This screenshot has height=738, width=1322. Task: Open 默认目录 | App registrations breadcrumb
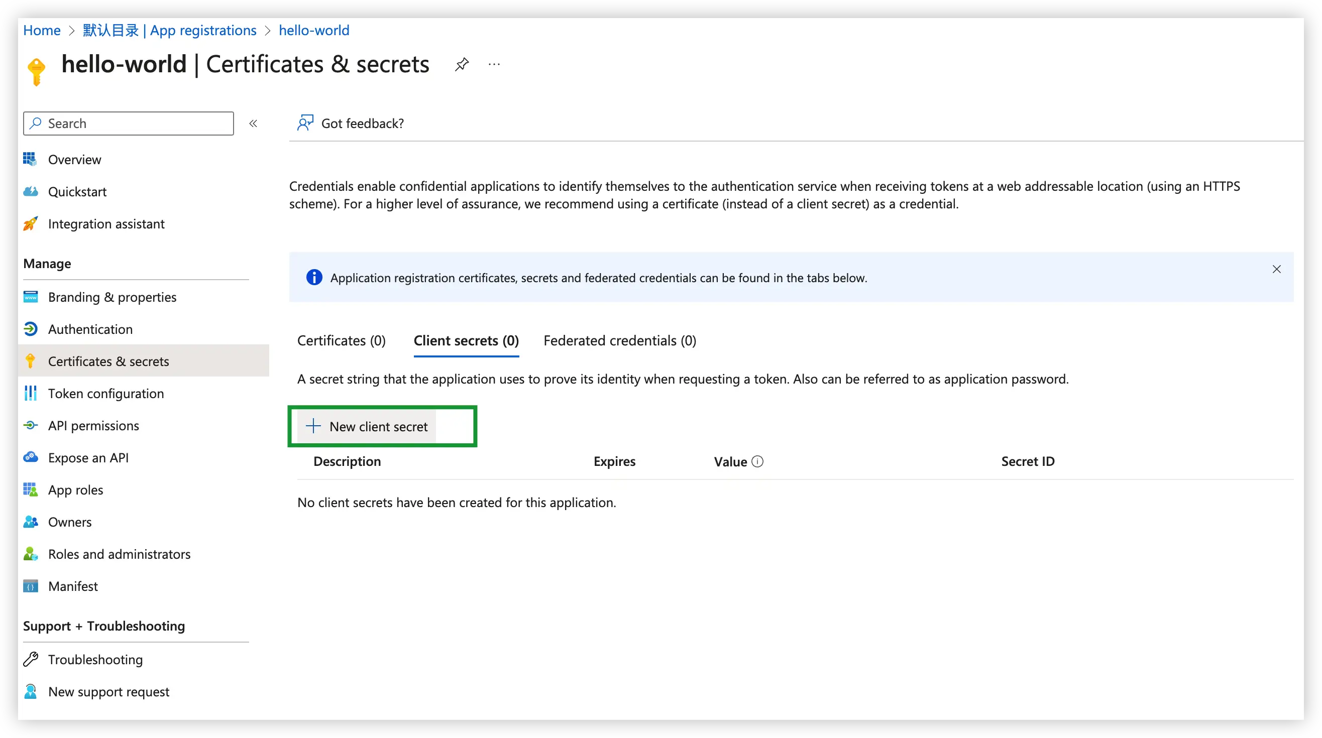click(x=169, y=30)
